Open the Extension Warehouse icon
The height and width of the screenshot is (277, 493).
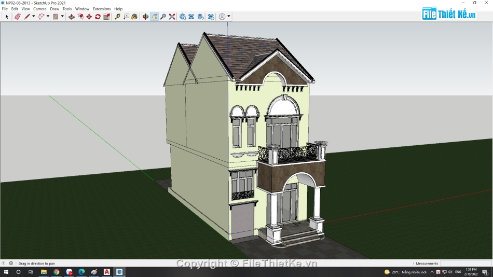(x=191, y=17)
